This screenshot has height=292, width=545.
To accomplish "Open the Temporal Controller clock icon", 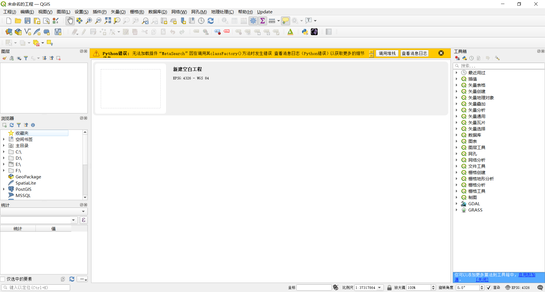I will pos(201,21).
